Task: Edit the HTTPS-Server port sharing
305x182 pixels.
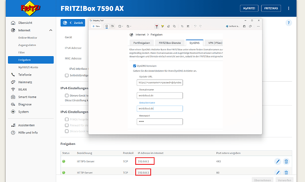Action: click(x=278, y=161)
